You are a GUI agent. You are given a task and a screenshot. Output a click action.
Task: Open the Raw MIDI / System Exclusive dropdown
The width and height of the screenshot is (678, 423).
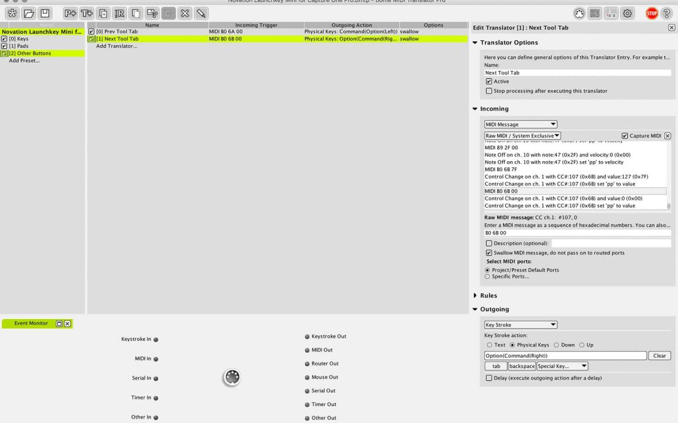pyautogui.click(x=522, y=135)
